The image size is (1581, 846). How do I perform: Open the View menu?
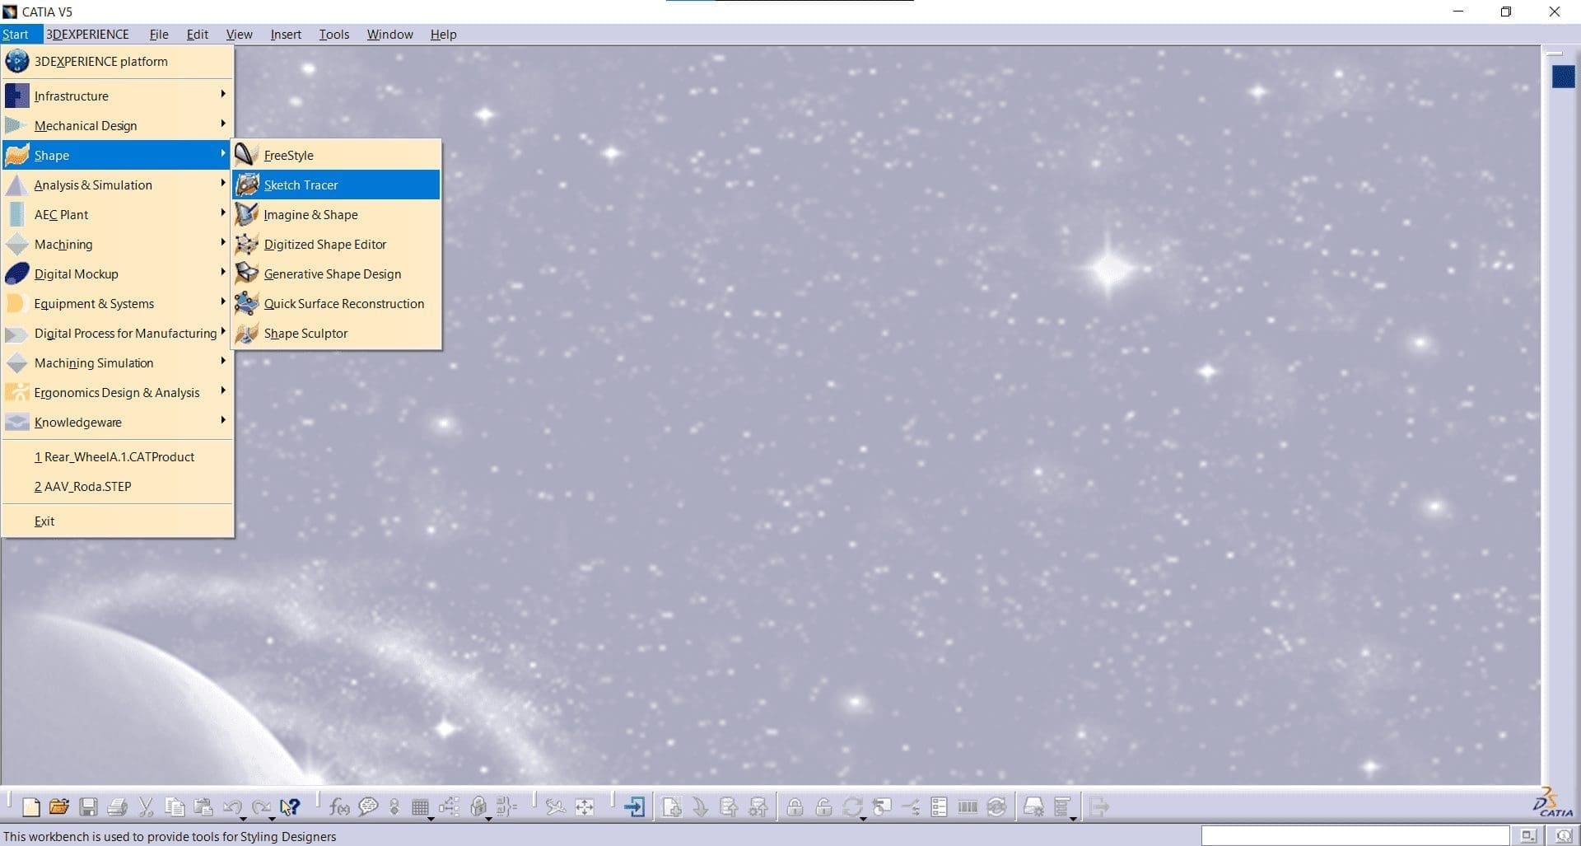pyautogui.click(x=239, y=34)
